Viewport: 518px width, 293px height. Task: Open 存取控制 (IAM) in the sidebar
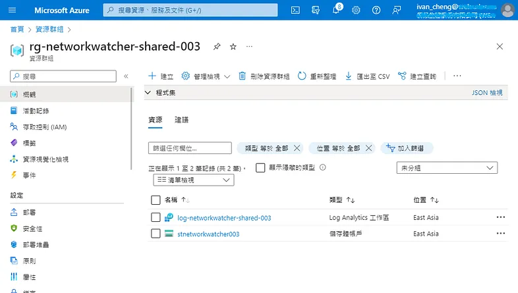pyautogui.click(x=45, y=127)
